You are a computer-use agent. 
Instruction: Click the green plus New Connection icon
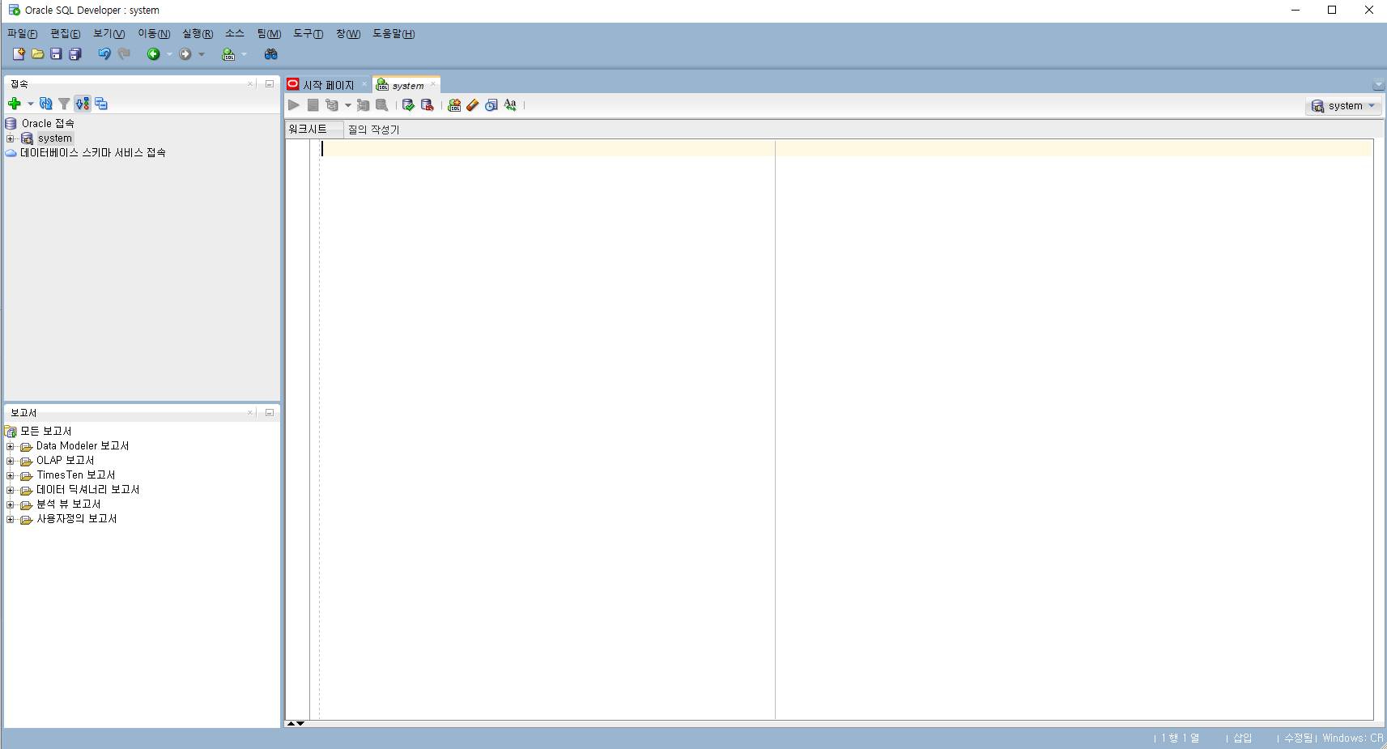point(14,104)
